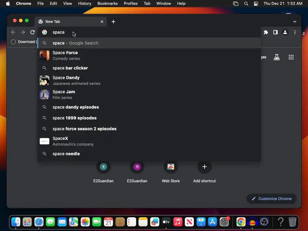The width and height of the screenshot is (308, 231).
Task: Open the History menu
Action: 85,3
